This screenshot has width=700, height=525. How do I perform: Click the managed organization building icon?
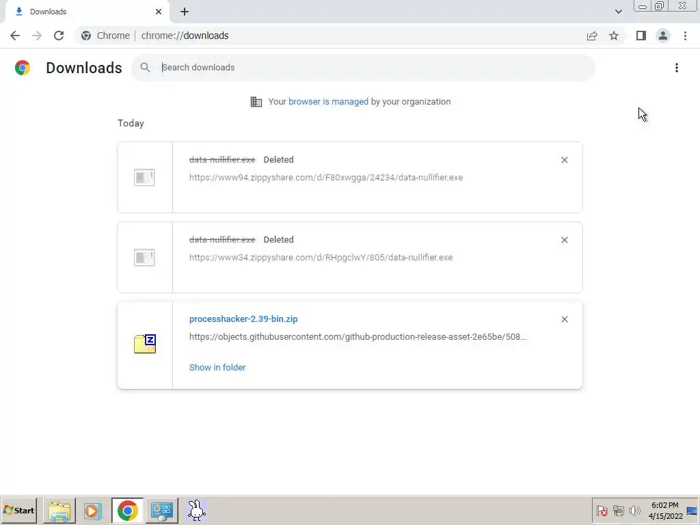coord(256,102)
